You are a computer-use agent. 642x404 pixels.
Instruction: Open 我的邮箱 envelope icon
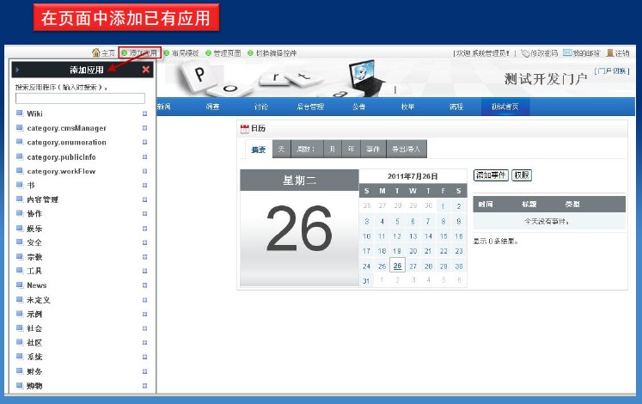coord(567,53)
